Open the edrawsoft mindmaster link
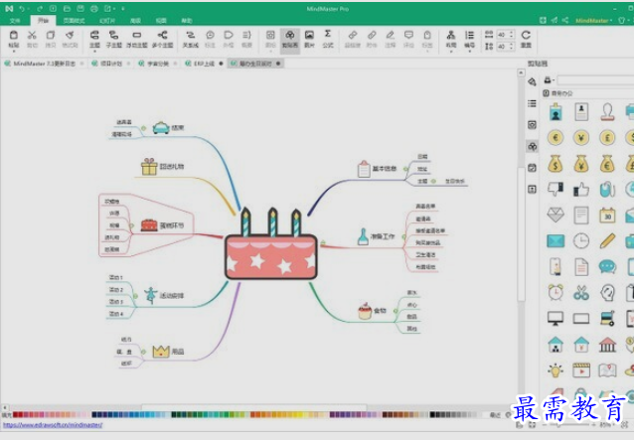 pyautogui.click(x=53, y=425)
